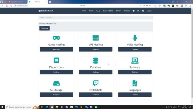Go to Home in the navbar
This screenshot has width=193, height=109.
click(x=84, y=11)
